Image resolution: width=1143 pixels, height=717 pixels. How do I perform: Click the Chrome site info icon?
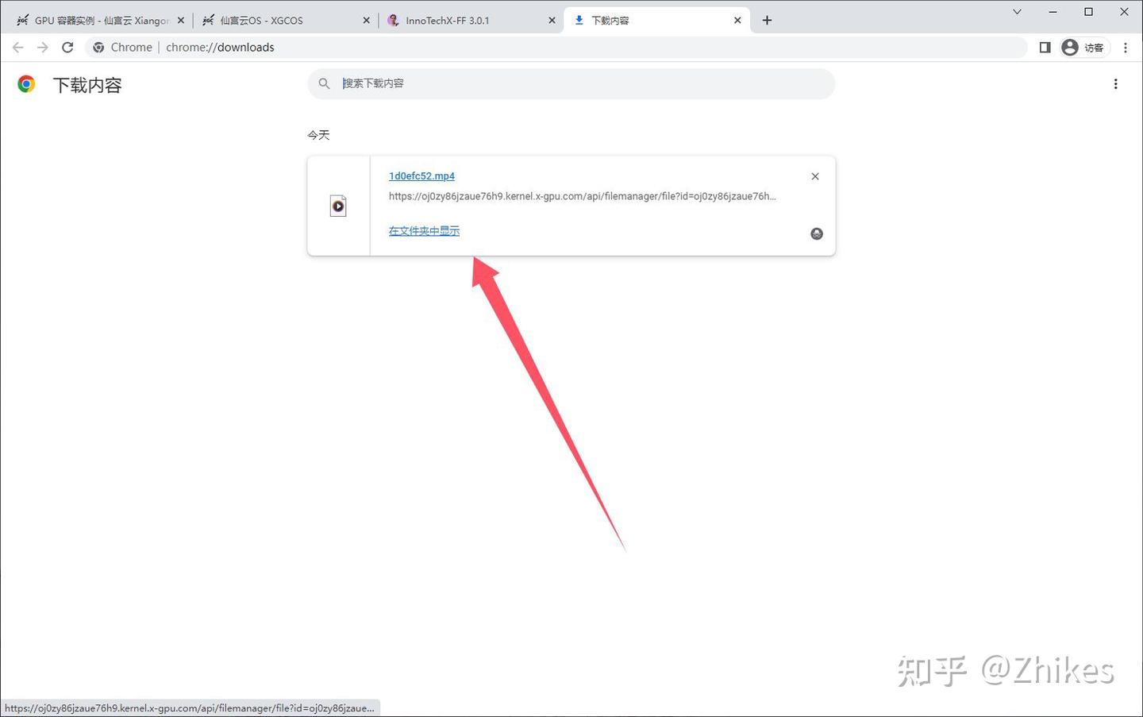click(x=98, y=48)
